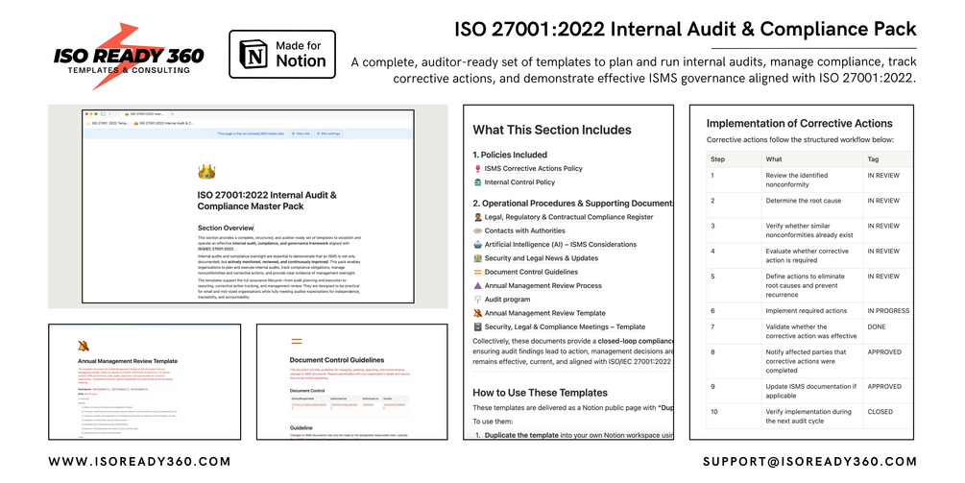The width and height of the screenshot is (965, 483).
Task: Click the Internal Control Policy icon
Action: click(x=477, y=182)
